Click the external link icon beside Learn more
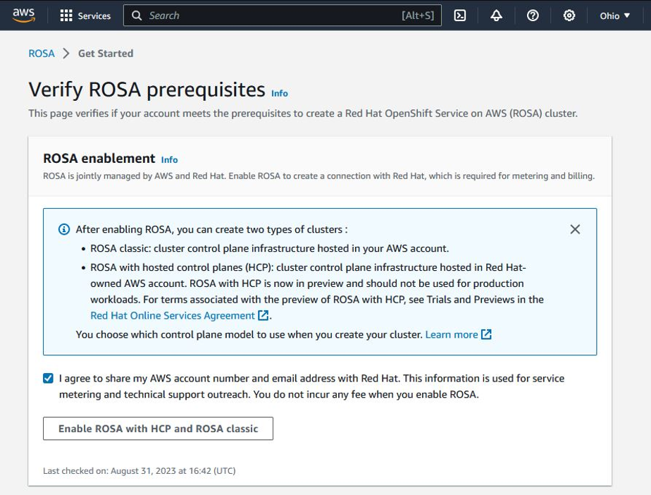 click(485, 334)
